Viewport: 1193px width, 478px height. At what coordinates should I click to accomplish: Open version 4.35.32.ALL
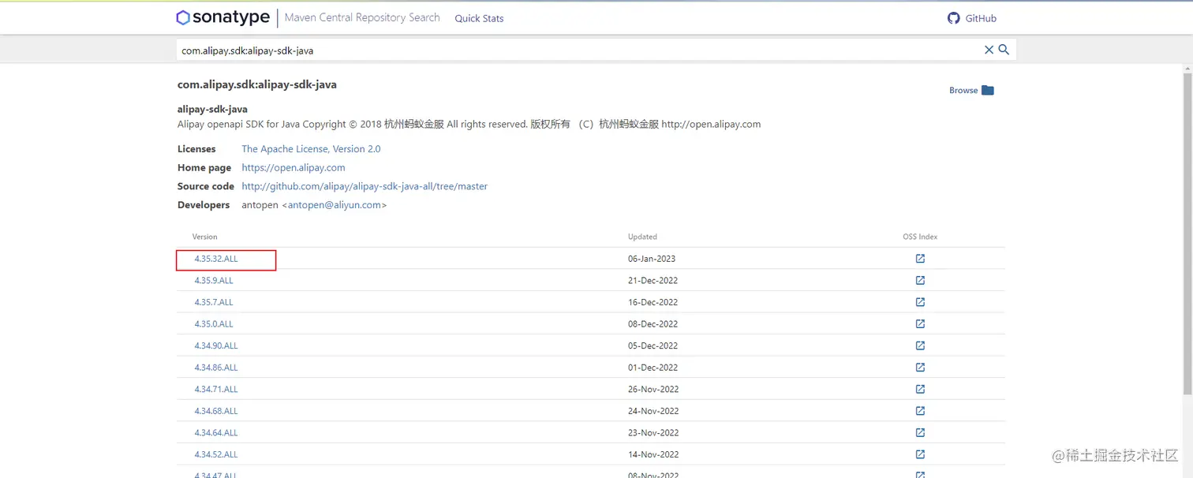(216, 259)
